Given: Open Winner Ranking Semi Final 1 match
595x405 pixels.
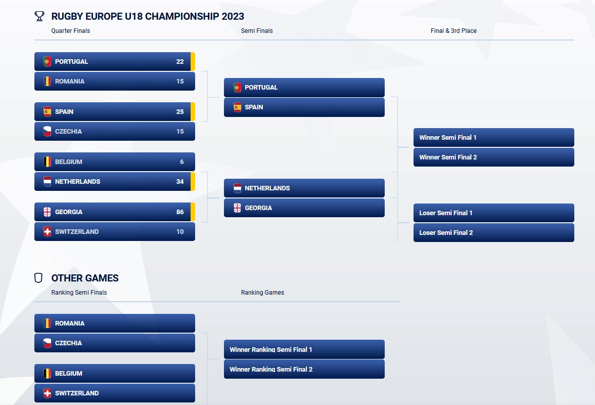Looking at the screenshot, I should (x=304, y=349).
